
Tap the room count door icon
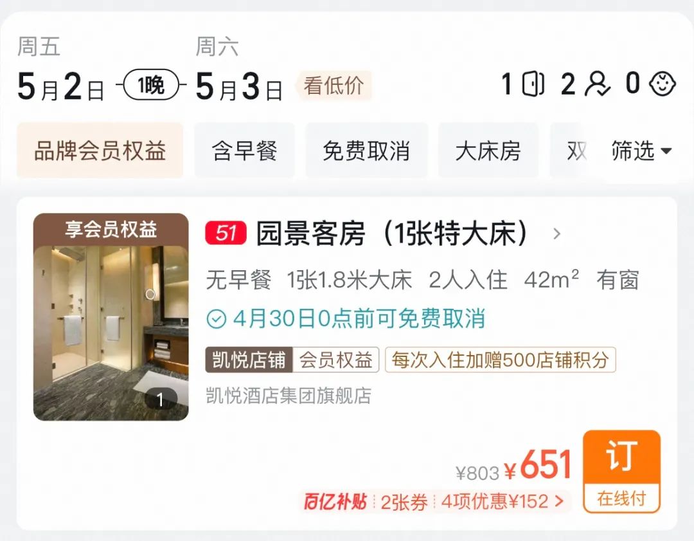533,84
